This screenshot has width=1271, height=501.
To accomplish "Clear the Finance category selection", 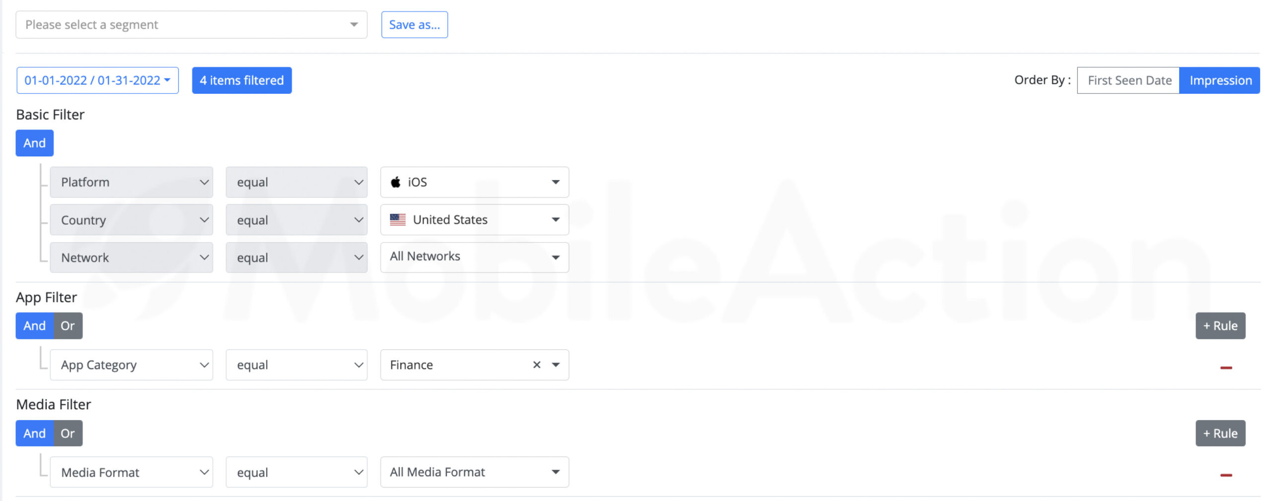I will 536,365.
